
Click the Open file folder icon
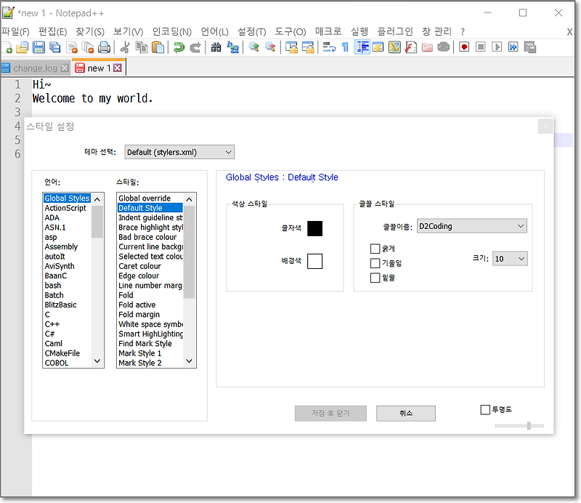23,47
